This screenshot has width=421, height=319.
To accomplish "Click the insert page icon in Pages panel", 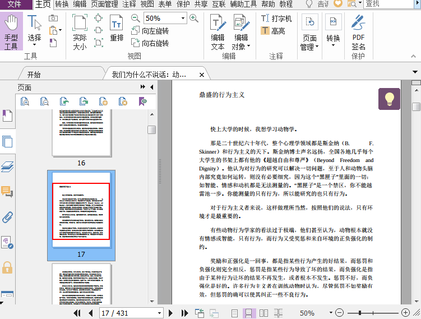I will 103,101.
